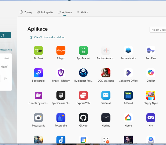Open the F-Droid app

coord(128,95)
